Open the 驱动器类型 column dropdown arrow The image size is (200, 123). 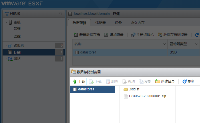point(196,44)
